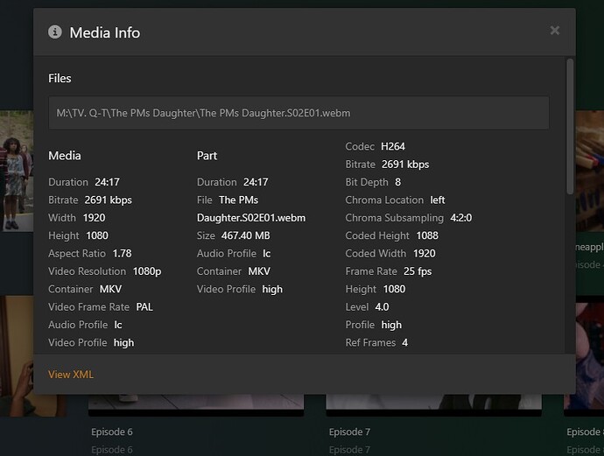This screenshot has width=604, height=456.
Task: Select the Frame Rate 25 fps value
Action: click(x=418, y=271)
